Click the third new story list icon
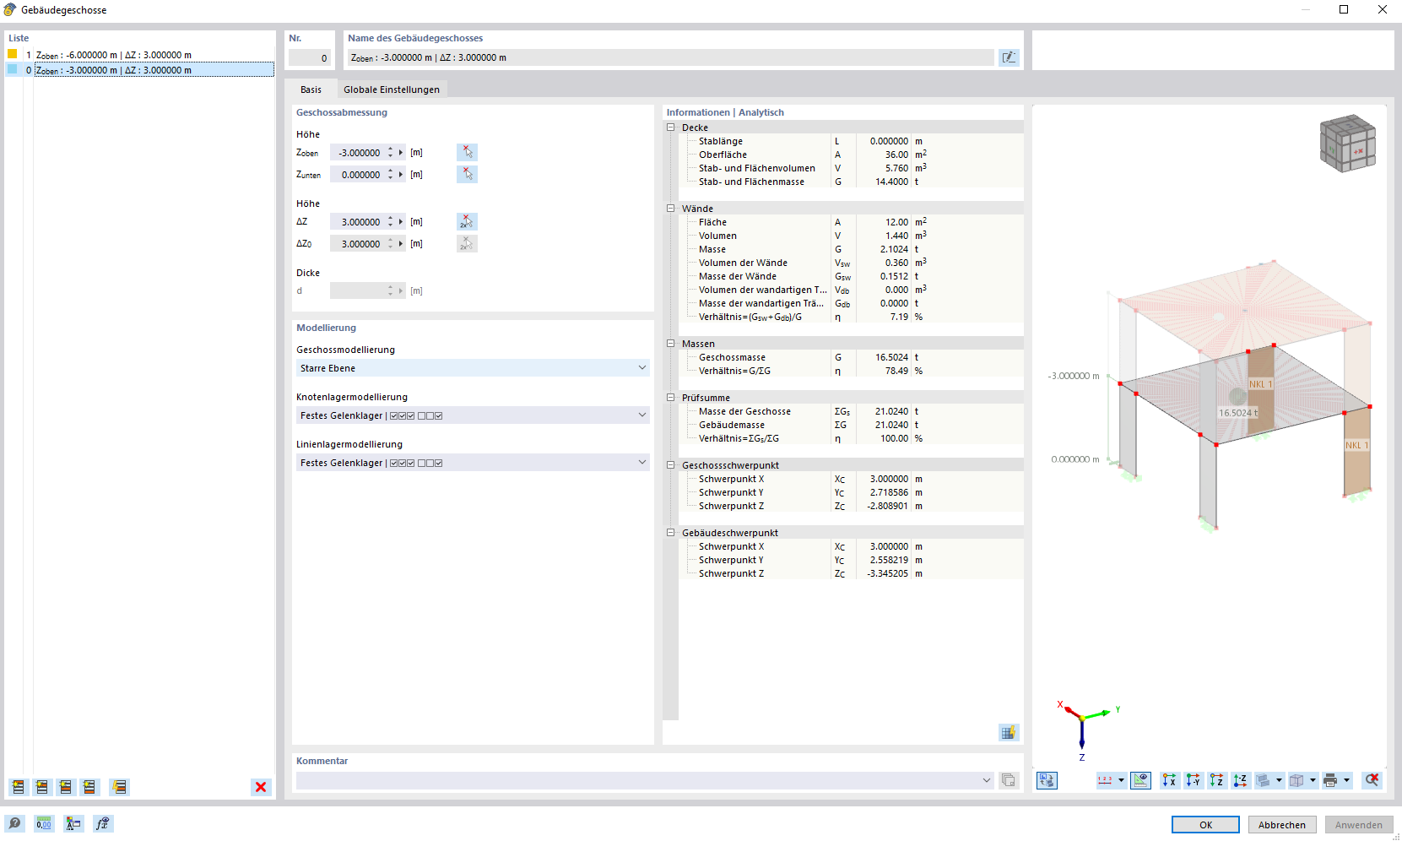Screen dimensions: 1402x841 (x=65, y=787)
